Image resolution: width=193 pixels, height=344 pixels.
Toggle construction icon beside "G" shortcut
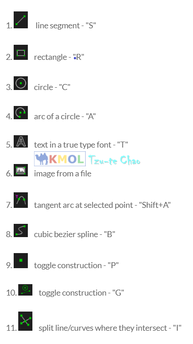pos(25,290)
